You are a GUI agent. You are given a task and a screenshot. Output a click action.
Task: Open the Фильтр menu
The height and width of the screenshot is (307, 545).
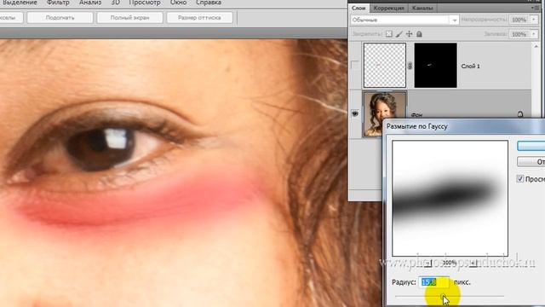pos(58,3)
